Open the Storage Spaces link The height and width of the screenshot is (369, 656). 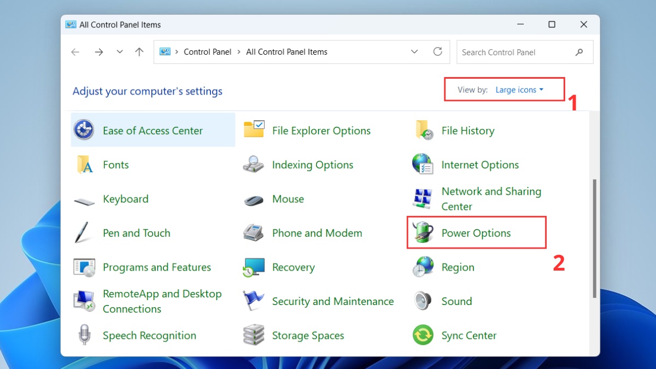(x=308, y=336)
